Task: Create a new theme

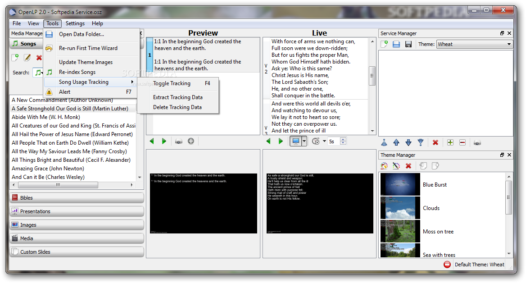Action: point(384,166)
